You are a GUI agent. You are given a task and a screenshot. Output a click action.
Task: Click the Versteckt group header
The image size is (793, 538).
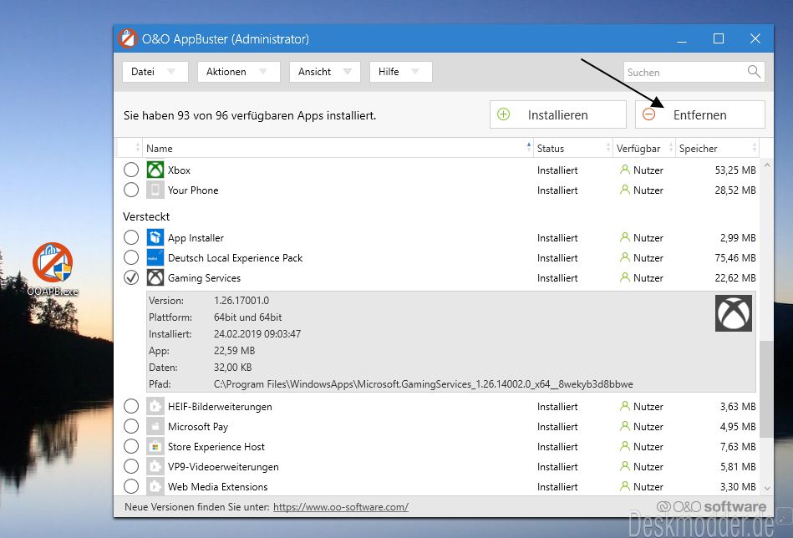(x=146, y=216)
